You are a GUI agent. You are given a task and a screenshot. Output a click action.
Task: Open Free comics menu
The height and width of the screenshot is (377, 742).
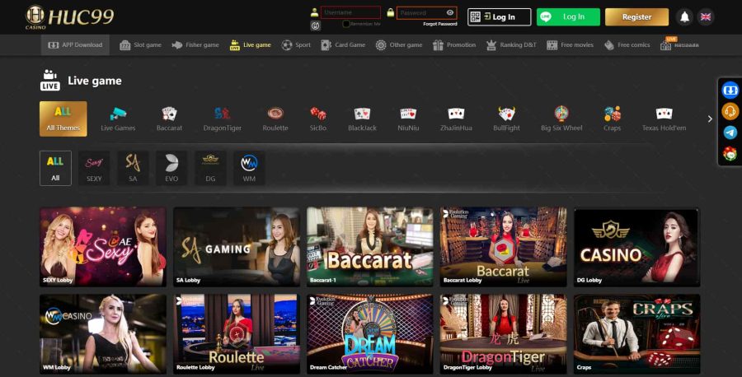point(627,45)
